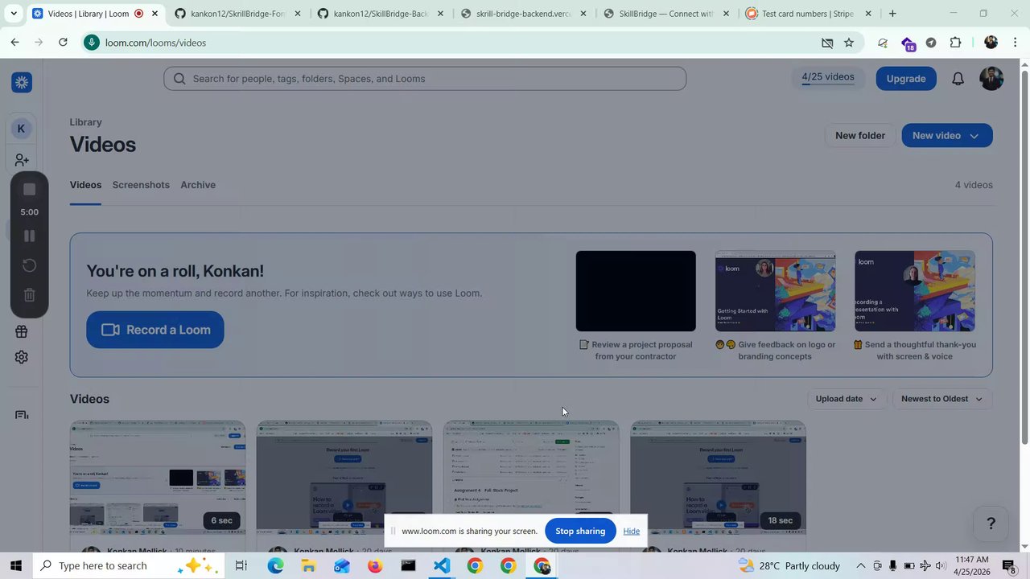Click the Chrome profile picture in toolbar
The image size is (1030, 579).
pyautogui.click(x=991, y=43)
